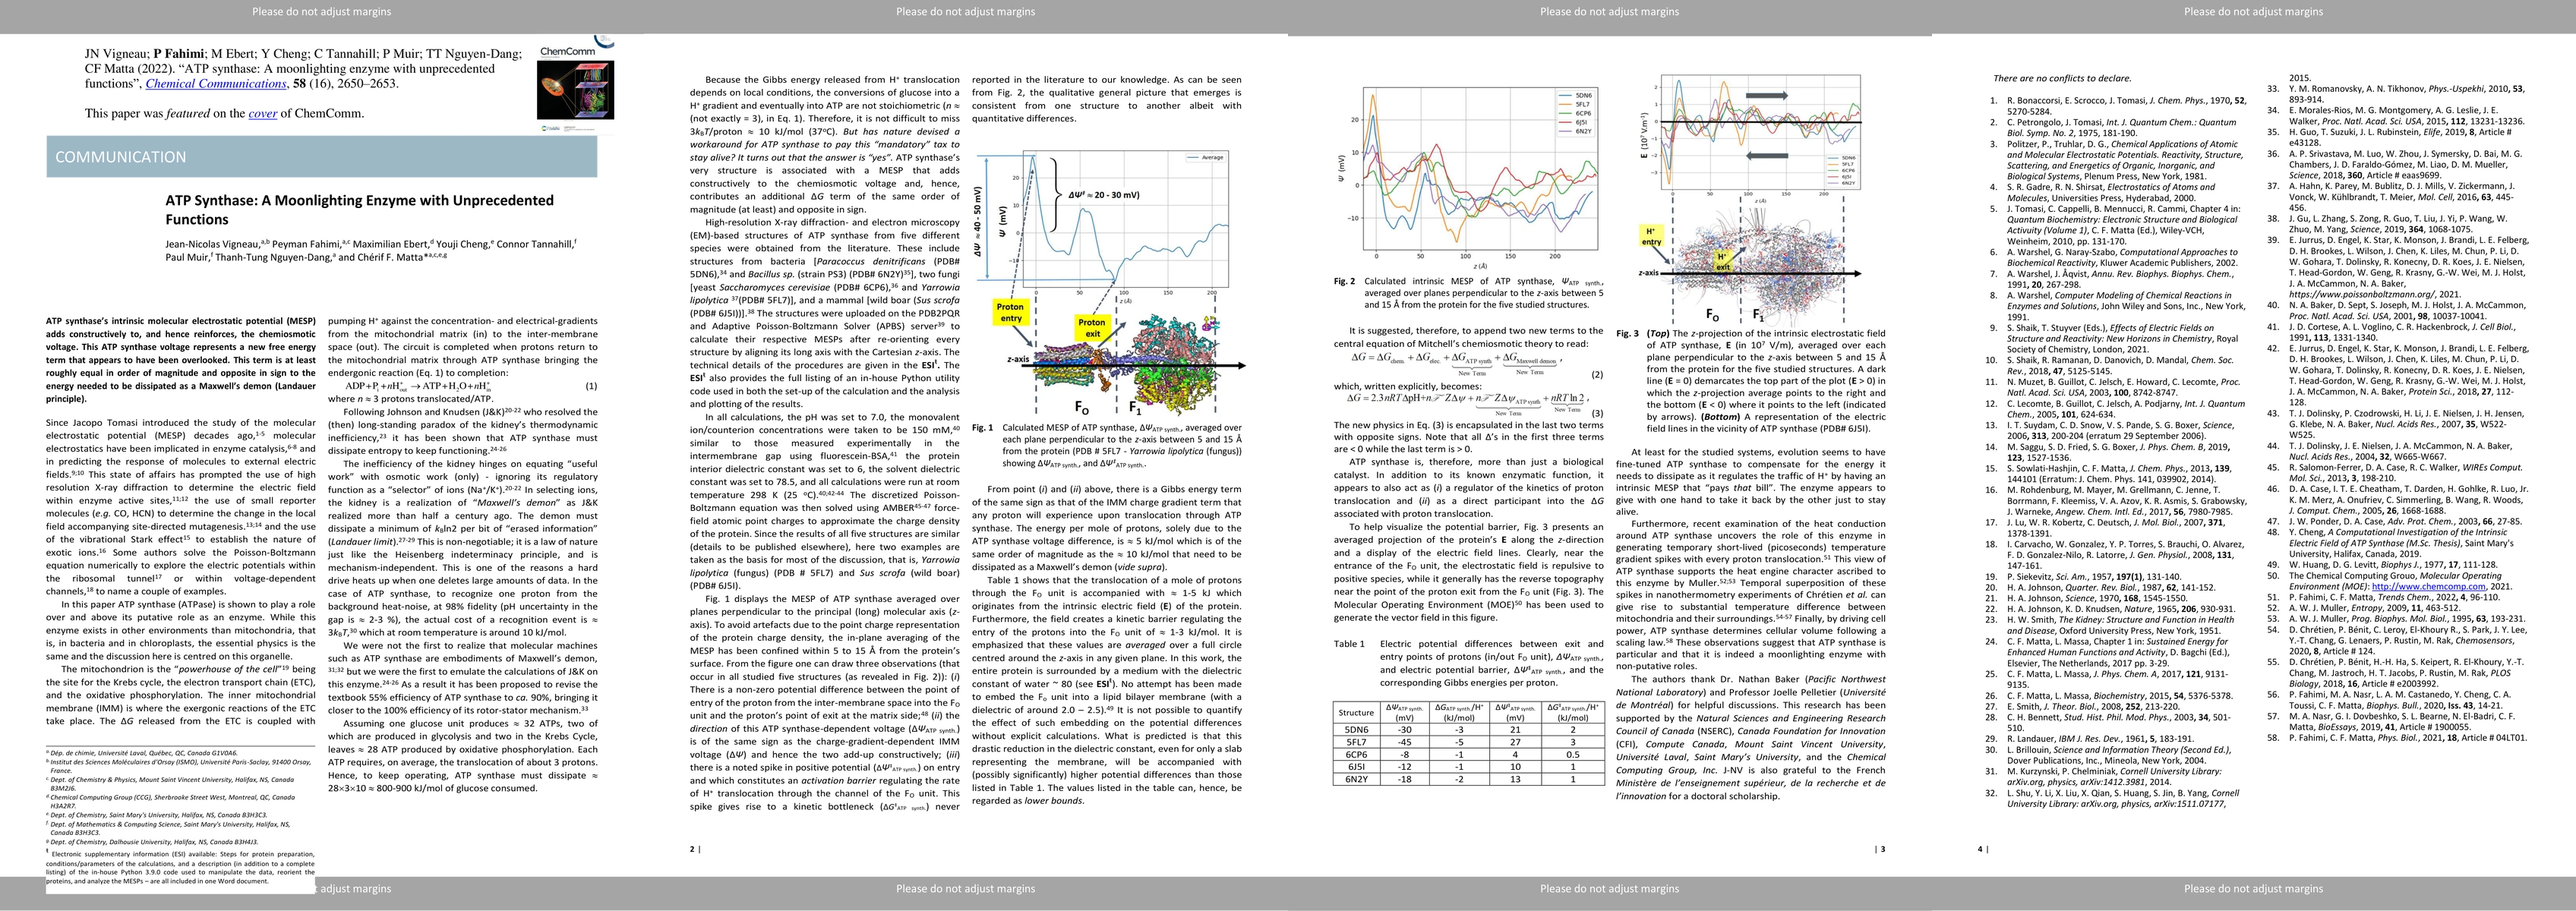This screenshot has height=911, width=2576.
Task: Click the "Structure" header cell in Table 1
Action: click(x=1356, y=713)
